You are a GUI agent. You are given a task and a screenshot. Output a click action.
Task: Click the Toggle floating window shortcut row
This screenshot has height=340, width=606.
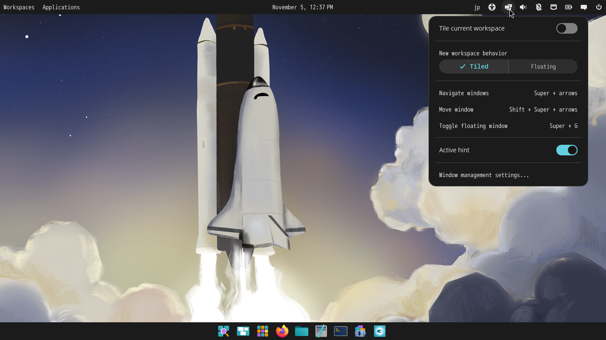[x=508, y=126]
